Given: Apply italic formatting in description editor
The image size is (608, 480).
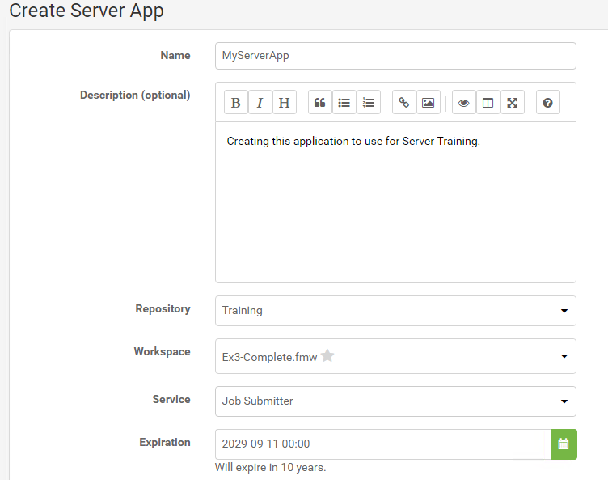Looking at the screenshot, I should (x=260, y=103).
